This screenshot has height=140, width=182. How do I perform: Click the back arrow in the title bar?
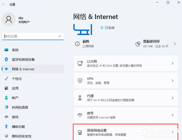click(x=3, y=4)
